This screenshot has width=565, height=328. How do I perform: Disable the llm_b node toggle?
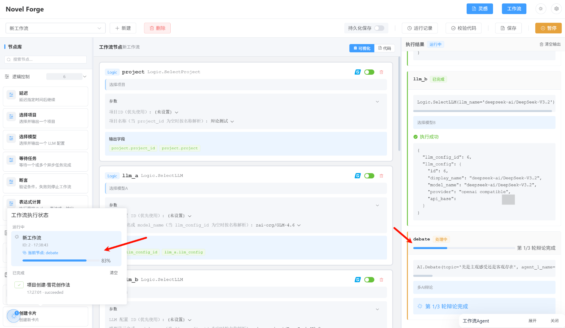[x=369, y=280]
